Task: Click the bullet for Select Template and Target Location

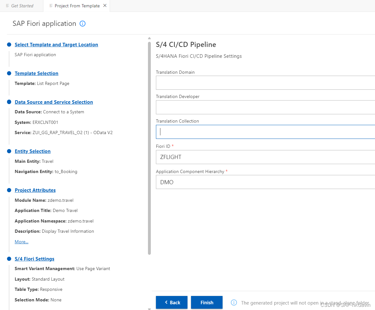Action: (9, 44)
